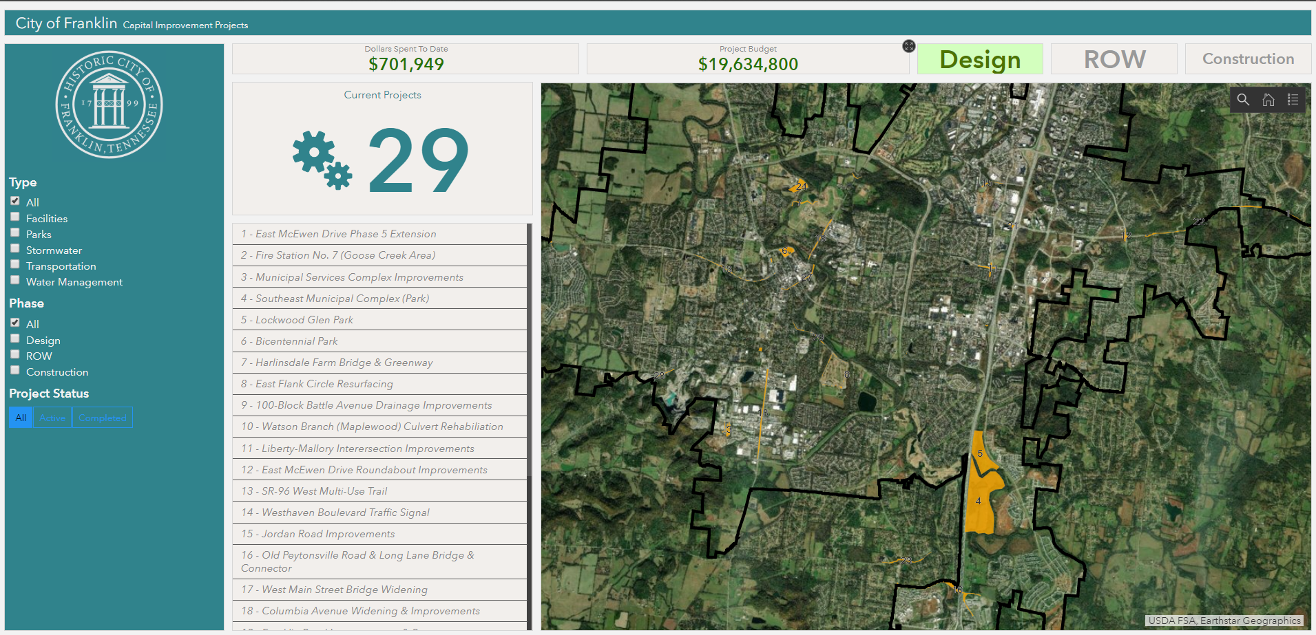Click the gears icon in Current Projects

tap(322, 160)
